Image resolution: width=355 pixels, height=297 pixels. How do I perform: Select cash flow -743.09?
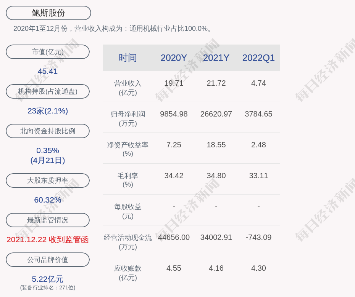pos(258,237)
